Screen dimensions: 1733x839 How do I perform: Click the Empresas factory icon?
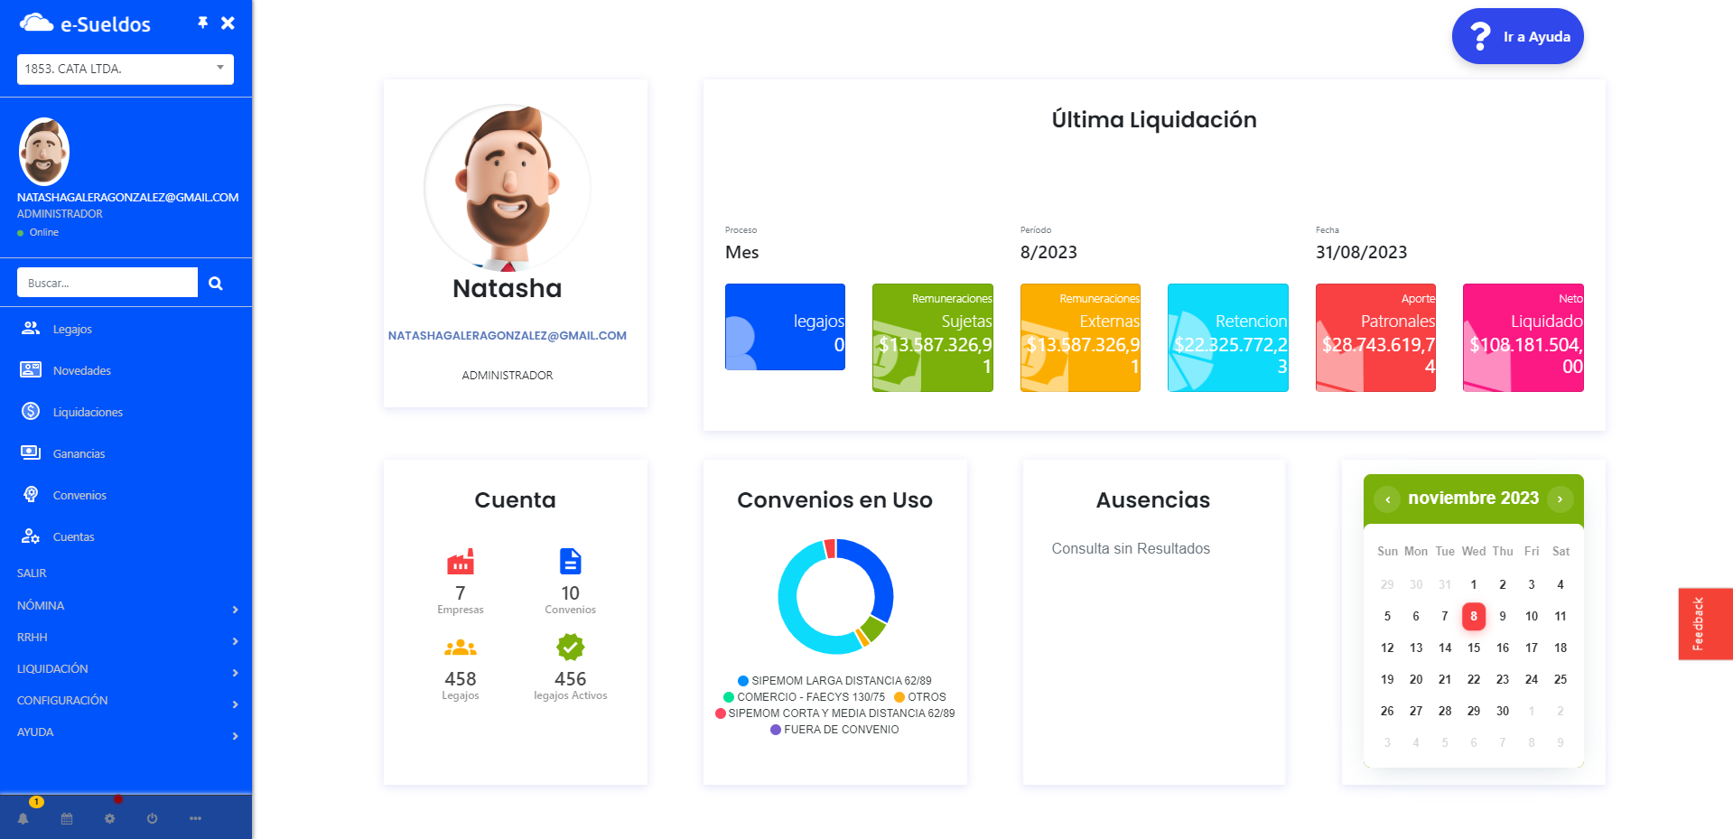(x=461, y=562)
